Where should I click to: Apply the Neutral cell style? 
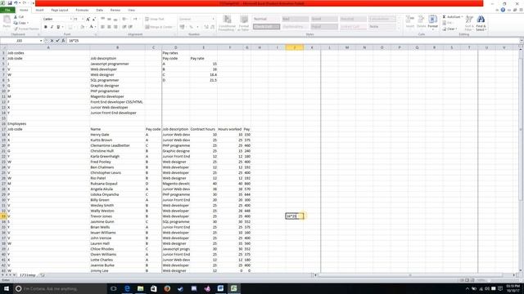[353, 19]
